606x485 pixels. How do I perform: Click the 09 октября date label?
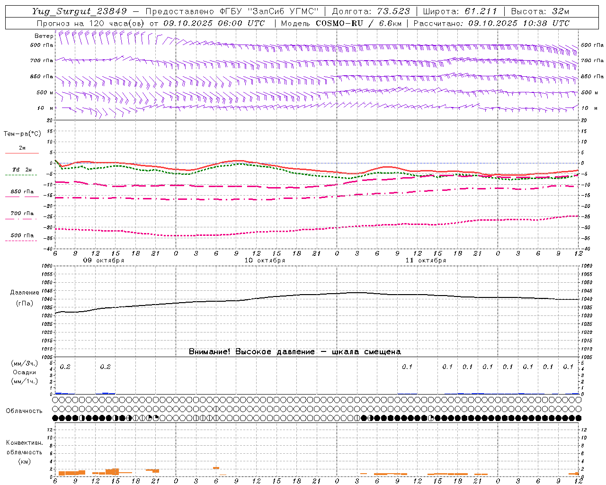point(104,260)
